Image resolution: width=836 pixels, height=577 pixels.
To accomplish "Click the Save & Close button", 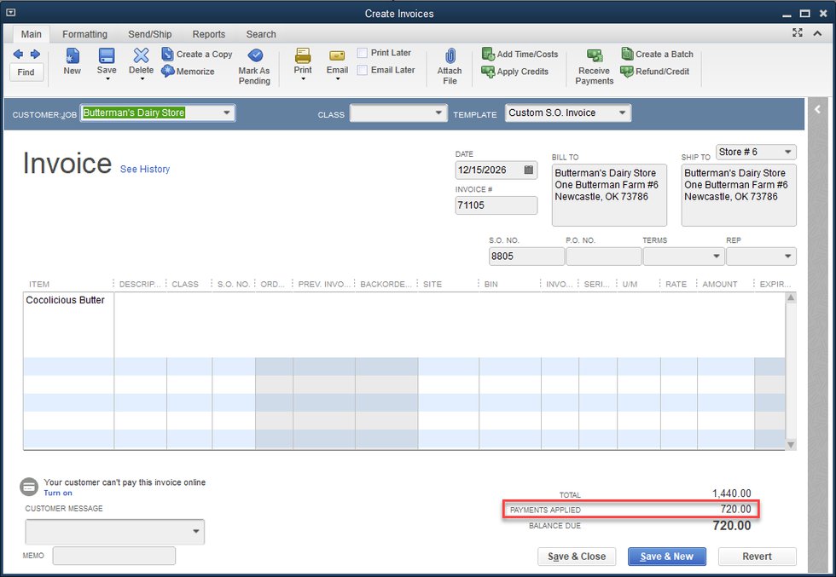I will click(577, 557).
